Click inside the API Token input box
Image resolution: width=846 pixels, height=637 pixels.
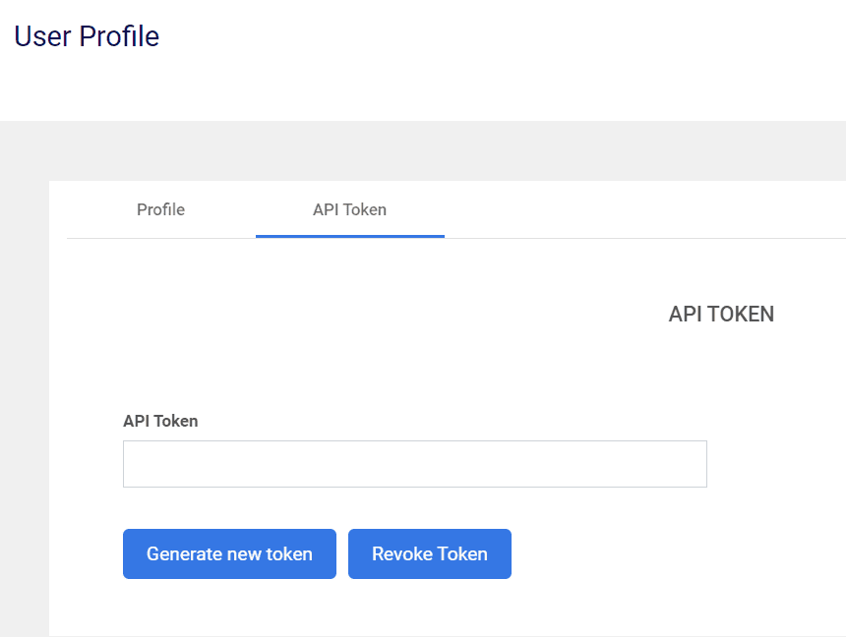click(415, 464)
